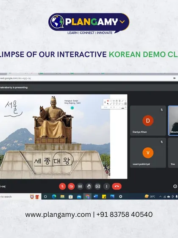Select the vaani pokhriyal participant tile

click(x=148, y=153)
